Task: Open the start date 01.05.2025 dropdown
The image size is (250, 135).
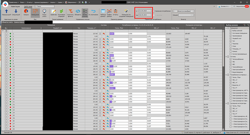Action: 150,11
